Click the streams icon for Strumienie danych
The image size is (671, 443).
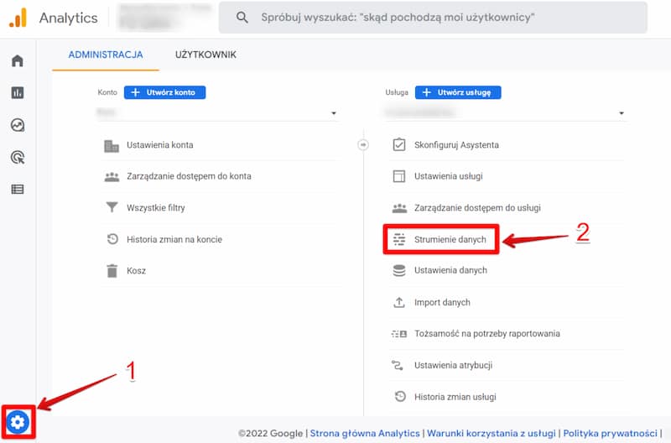pyautogui.click(x=399, y=239)
